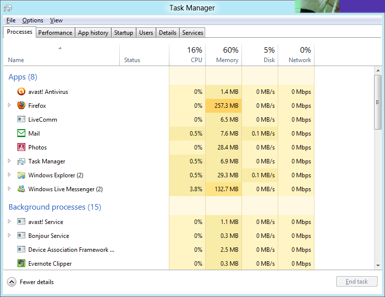The height and width of the screenshot is (297, 385).
Task: Click the Photos app icon
Action: 21,148
